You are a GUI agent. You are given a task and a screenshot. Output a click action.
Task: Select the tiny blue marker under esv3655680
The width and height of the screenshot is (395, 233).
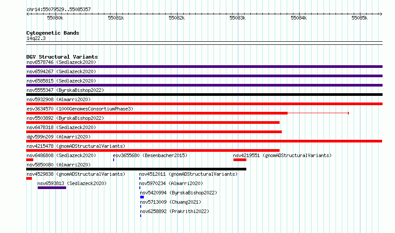(x=114, y=160)
